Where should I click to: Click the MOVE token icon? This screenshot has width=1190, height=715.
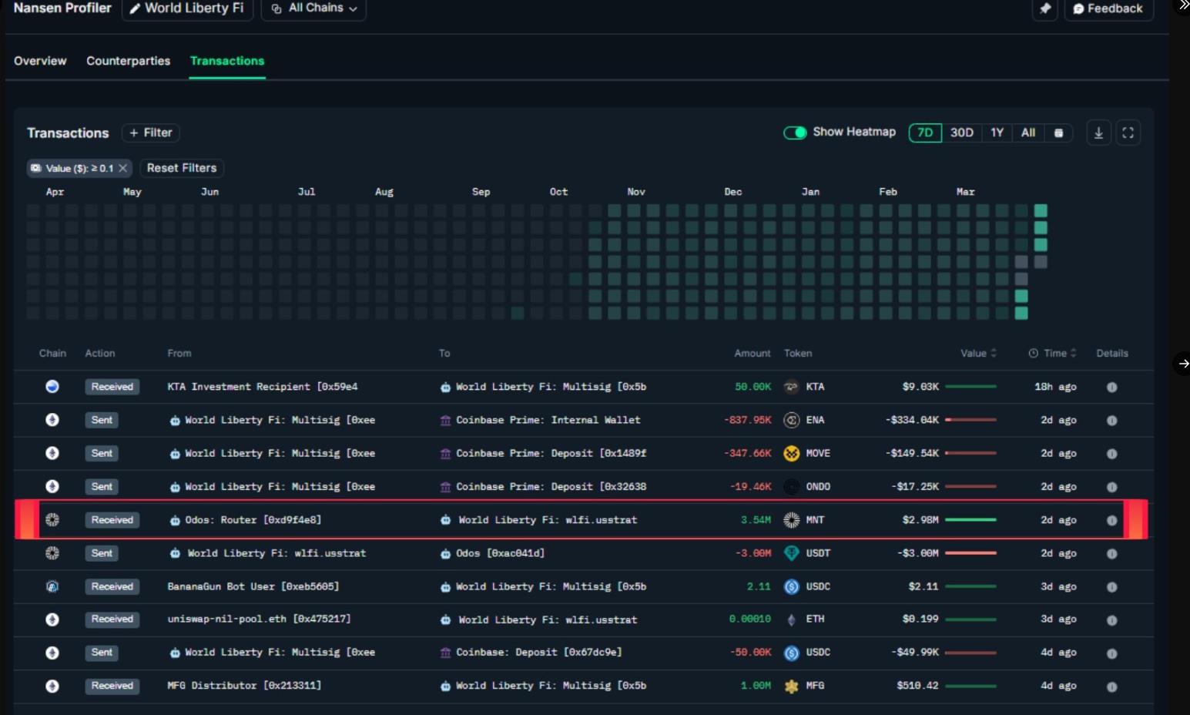(791, 453)
